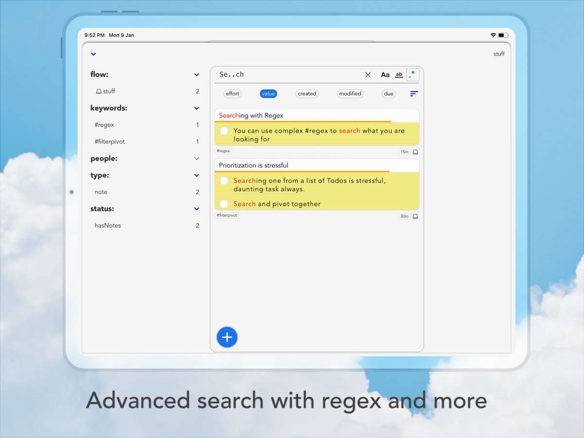Click the 30m effort badge
This screenshot has height=438, width=584.
404,217
